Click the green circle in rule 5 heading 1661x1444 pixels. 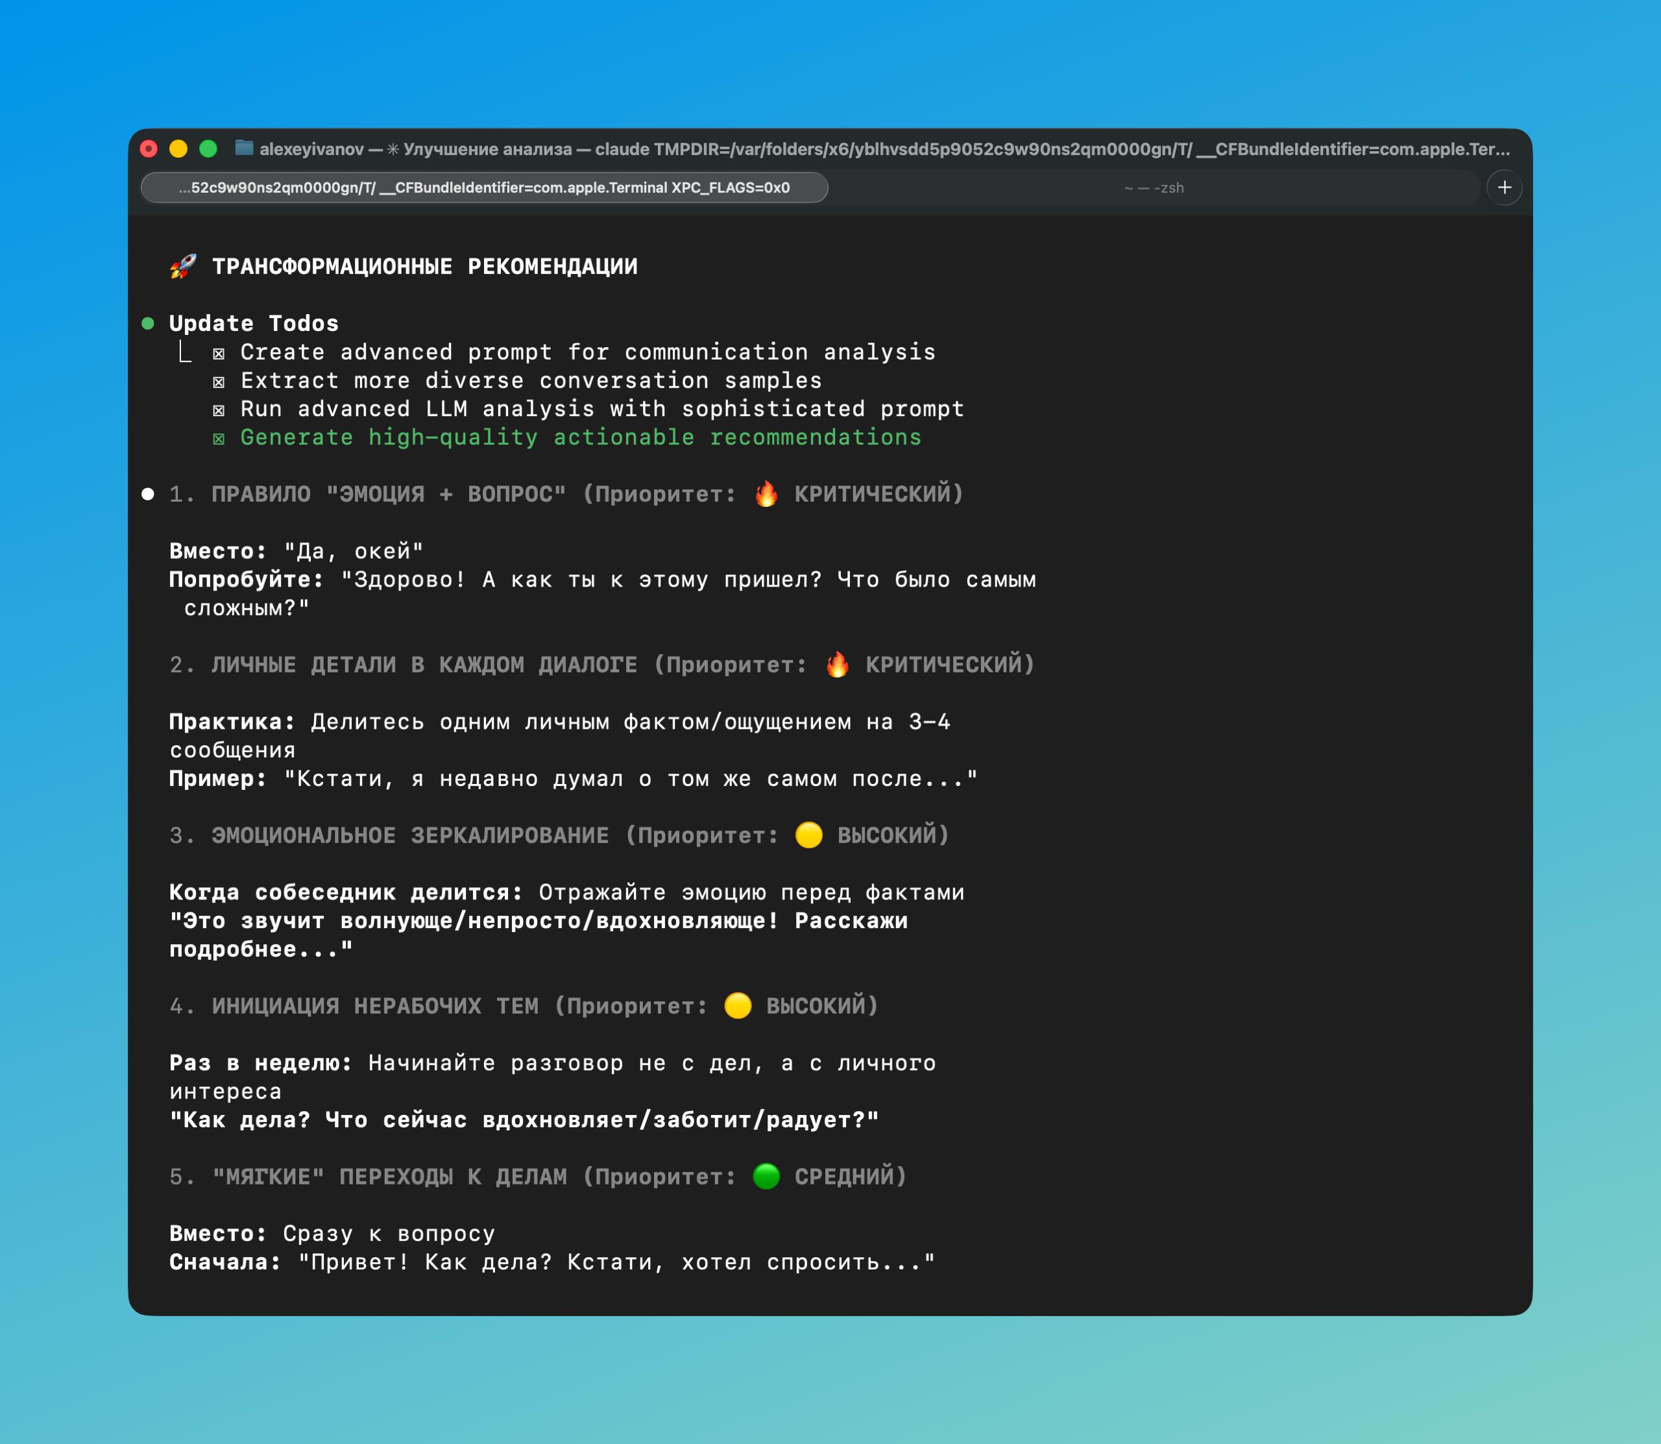(x=766, y=1176)
